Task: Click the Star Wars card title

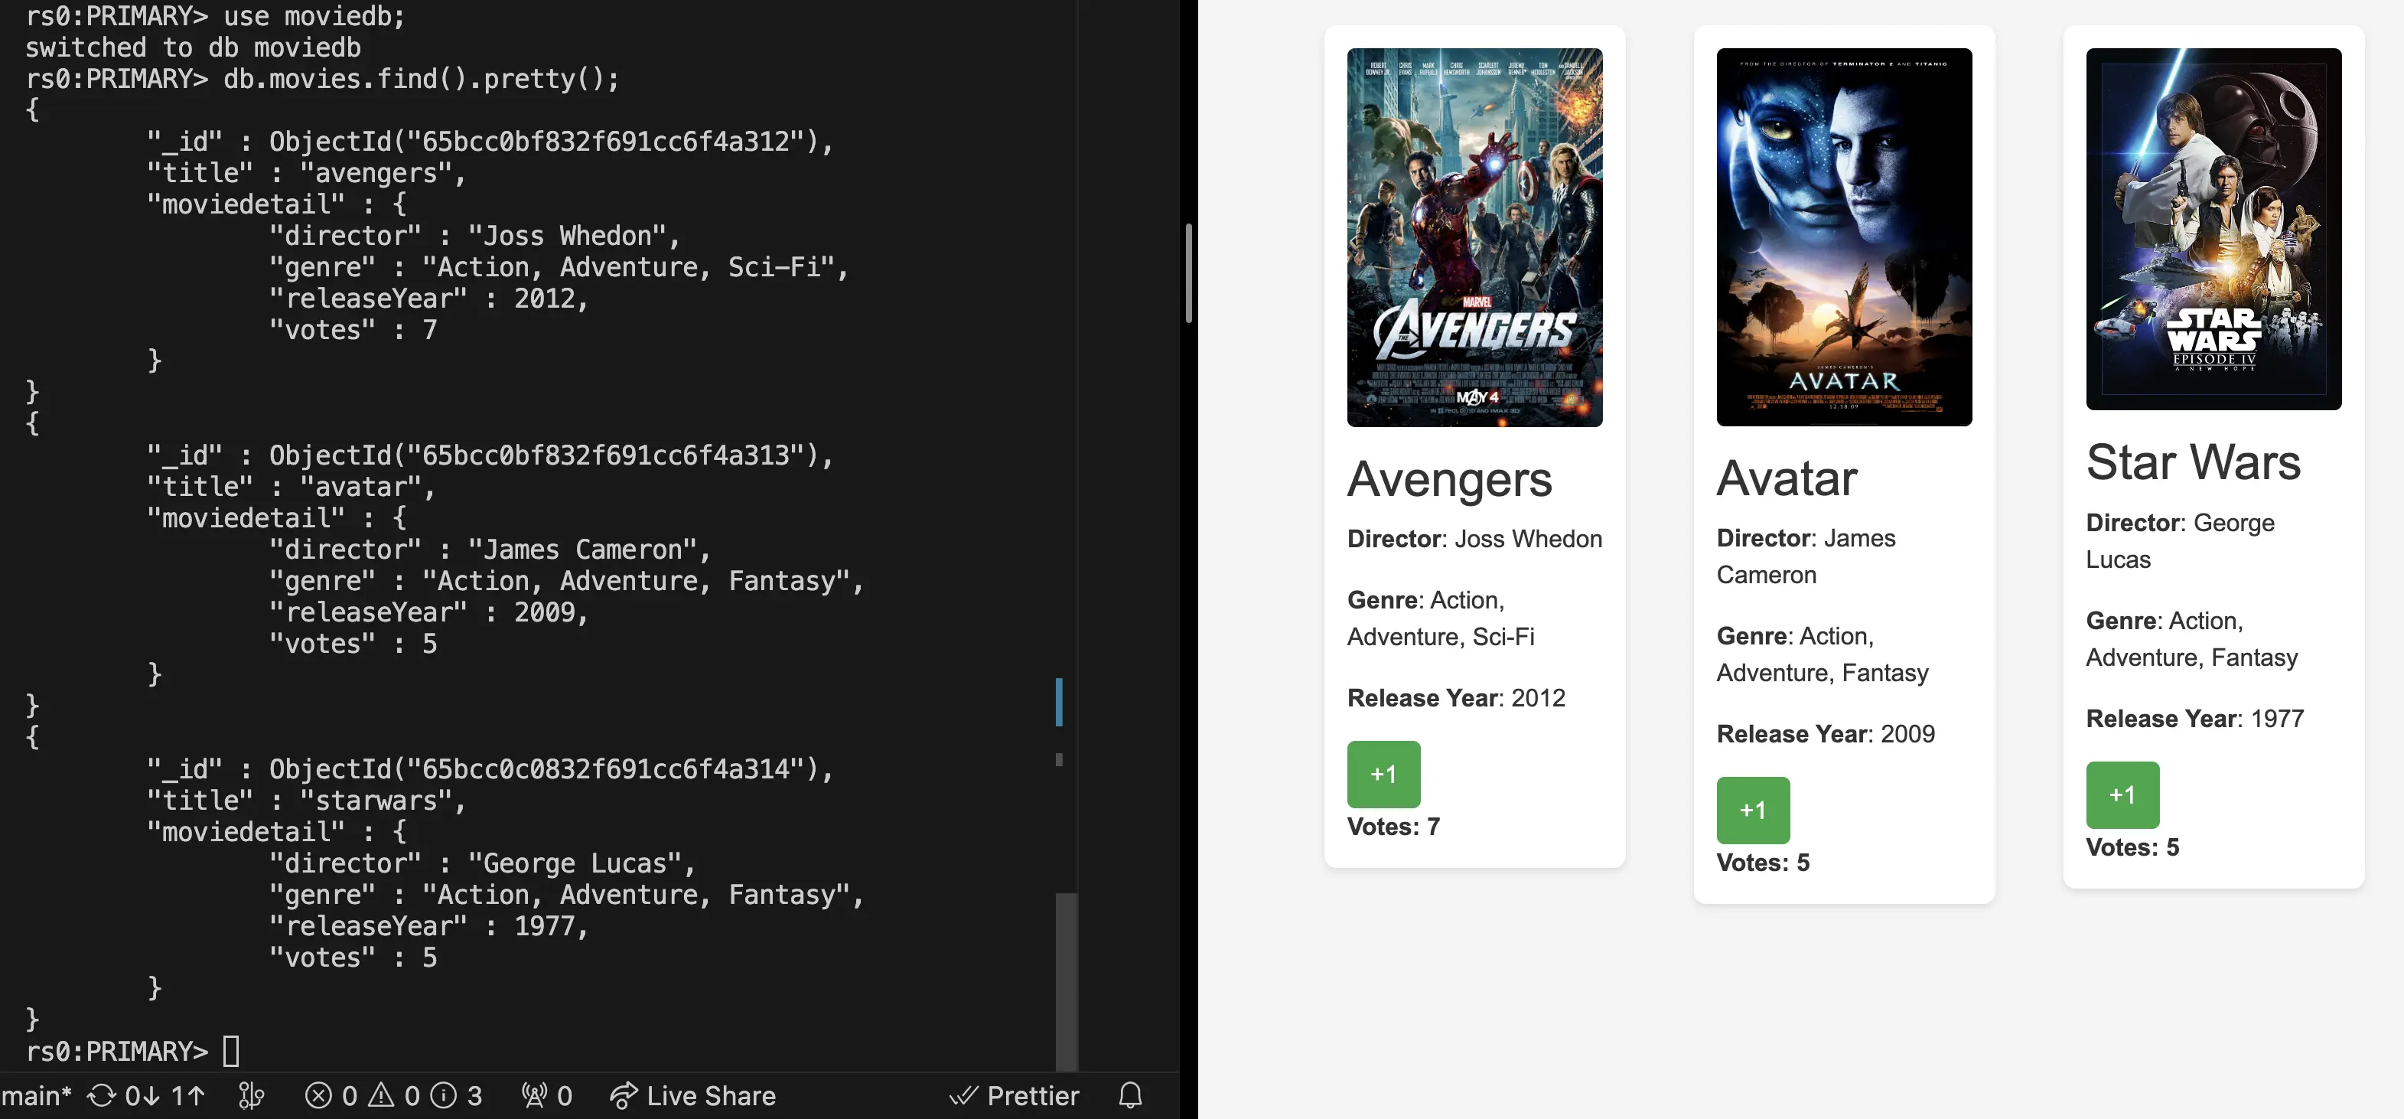Action: click(2193, 462)
